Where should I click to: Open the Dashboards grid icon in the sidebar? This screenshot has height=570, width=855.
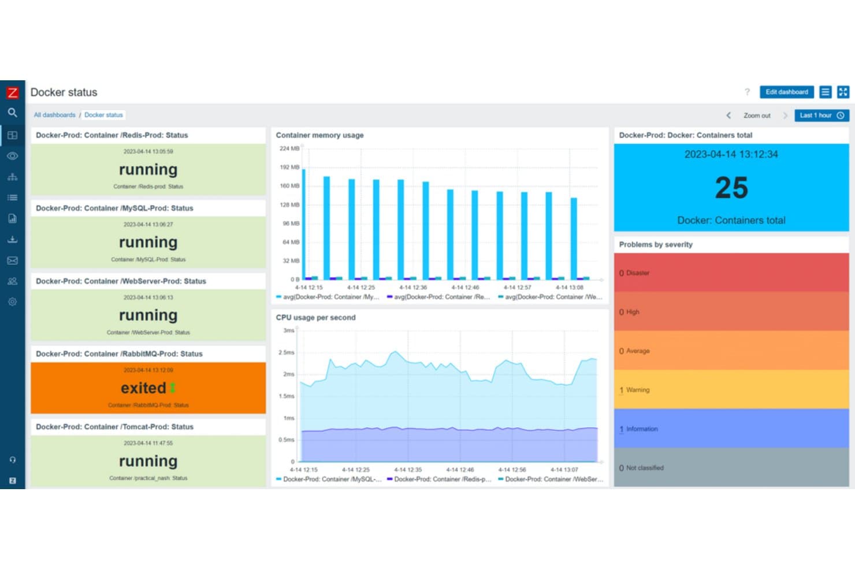12,135
